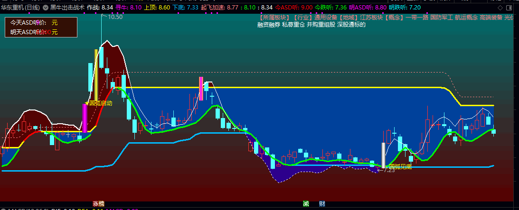
Task: Click the 涨榜 event marker
Action: tap(98, 204)
